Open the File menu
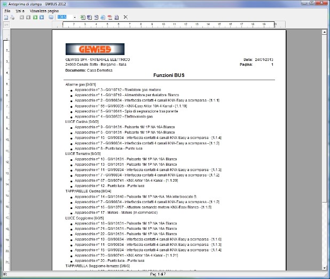This screenshot has height=279, width=330. (x=7, y=11)
